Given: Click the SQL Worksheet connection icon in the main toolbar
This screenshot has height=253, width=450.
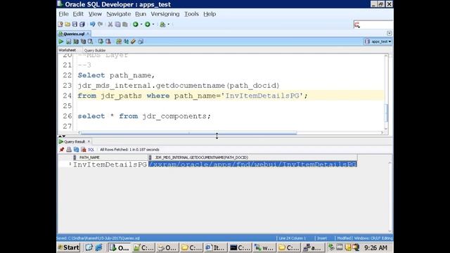Looking at the screenshot, I should (162, 25).
